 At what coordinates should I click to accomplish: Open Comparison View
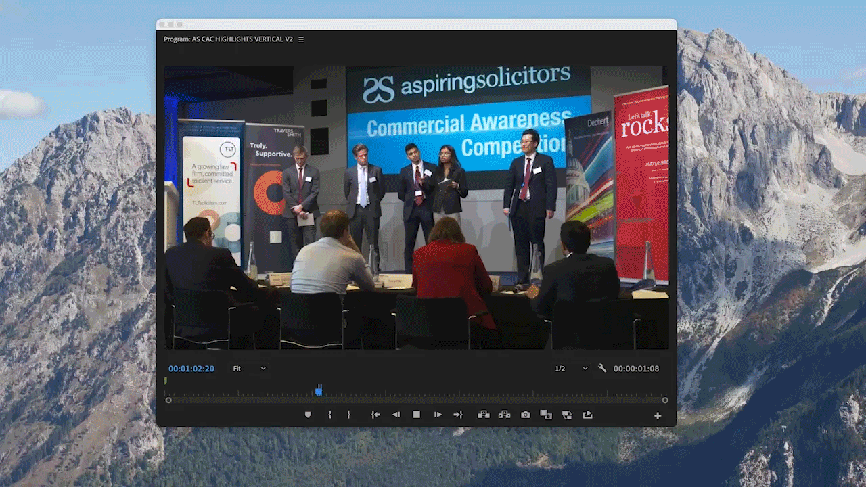pyautogui.click(x=546, y=415)
